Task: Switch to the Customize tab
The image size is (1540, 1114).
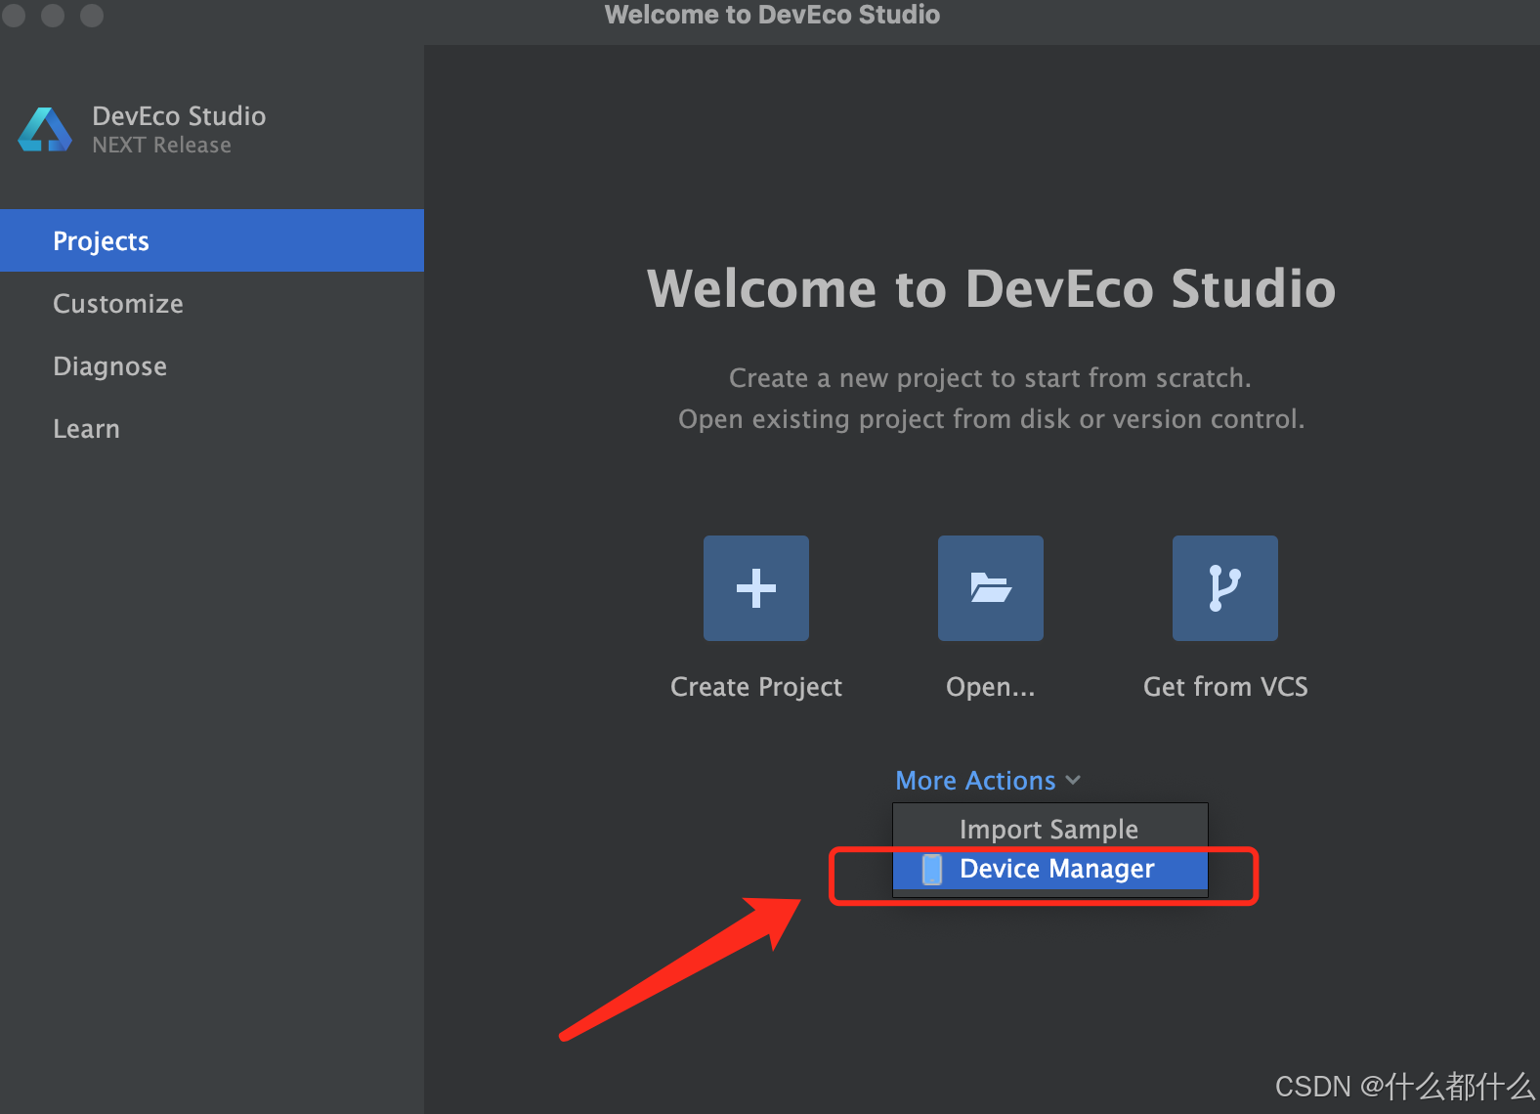Action: click(x=212, y=303)
